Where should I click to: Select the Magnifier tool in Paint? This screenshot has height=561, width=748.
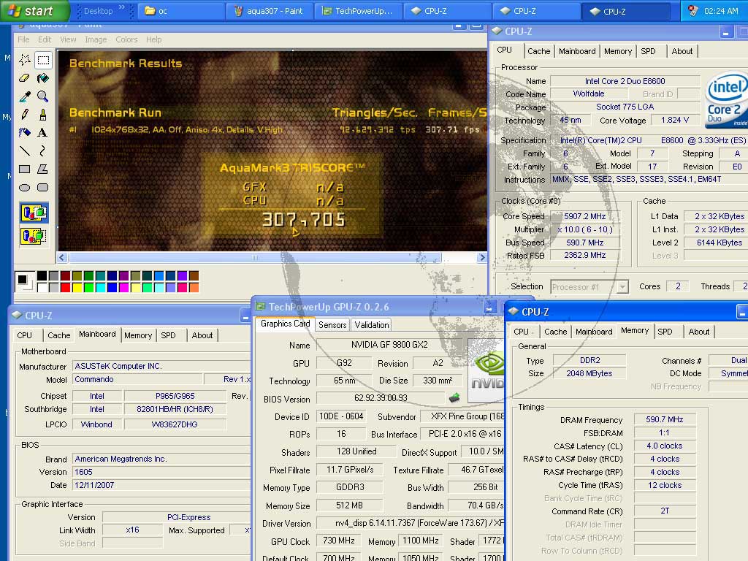point(43,96)
